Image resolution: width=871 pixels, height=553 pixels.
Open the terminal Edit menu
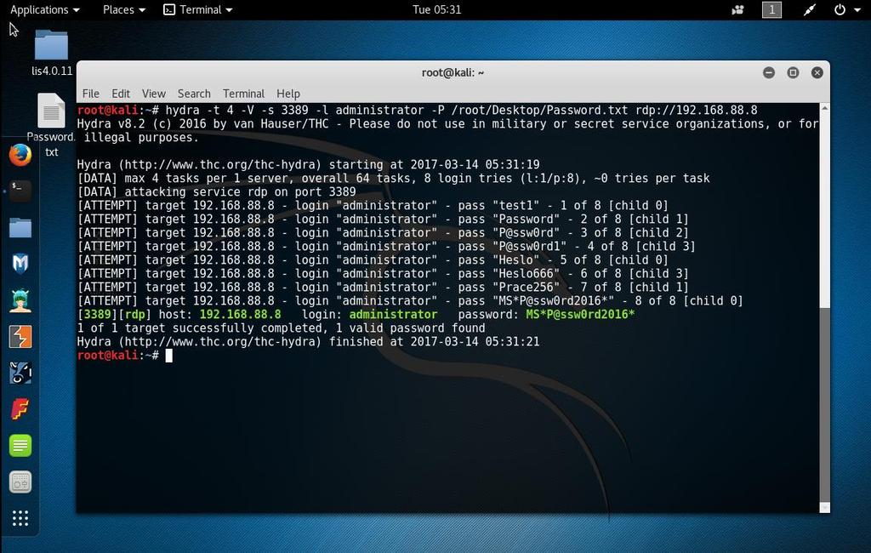click(121, 94)
